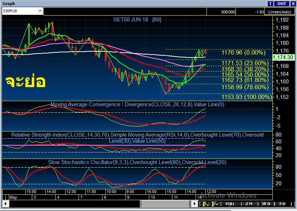
Task: Click the 12:00 time axis marker at far right
Action: [x=211, y=191]
